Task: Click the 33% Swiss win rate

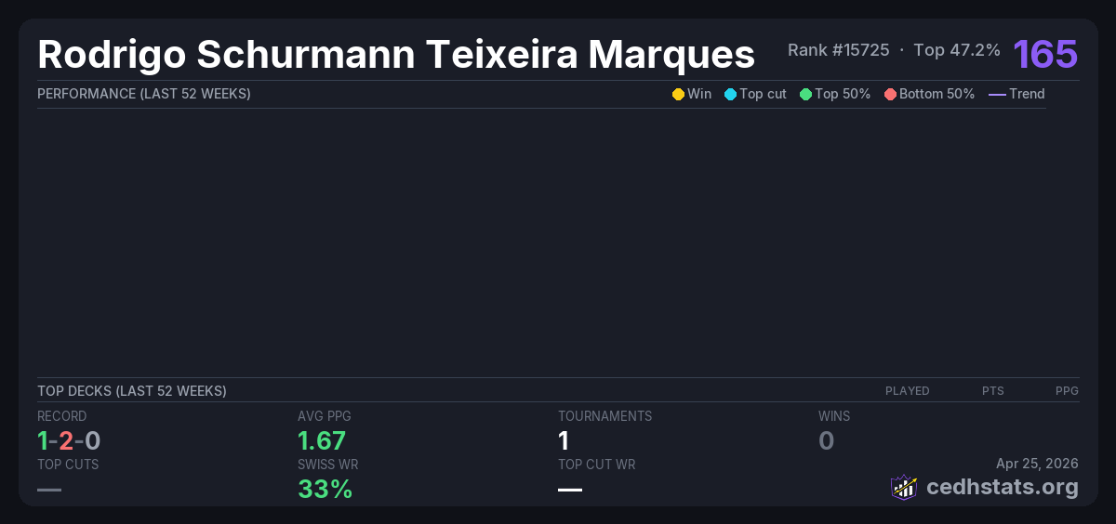Action: pos(325,489)
